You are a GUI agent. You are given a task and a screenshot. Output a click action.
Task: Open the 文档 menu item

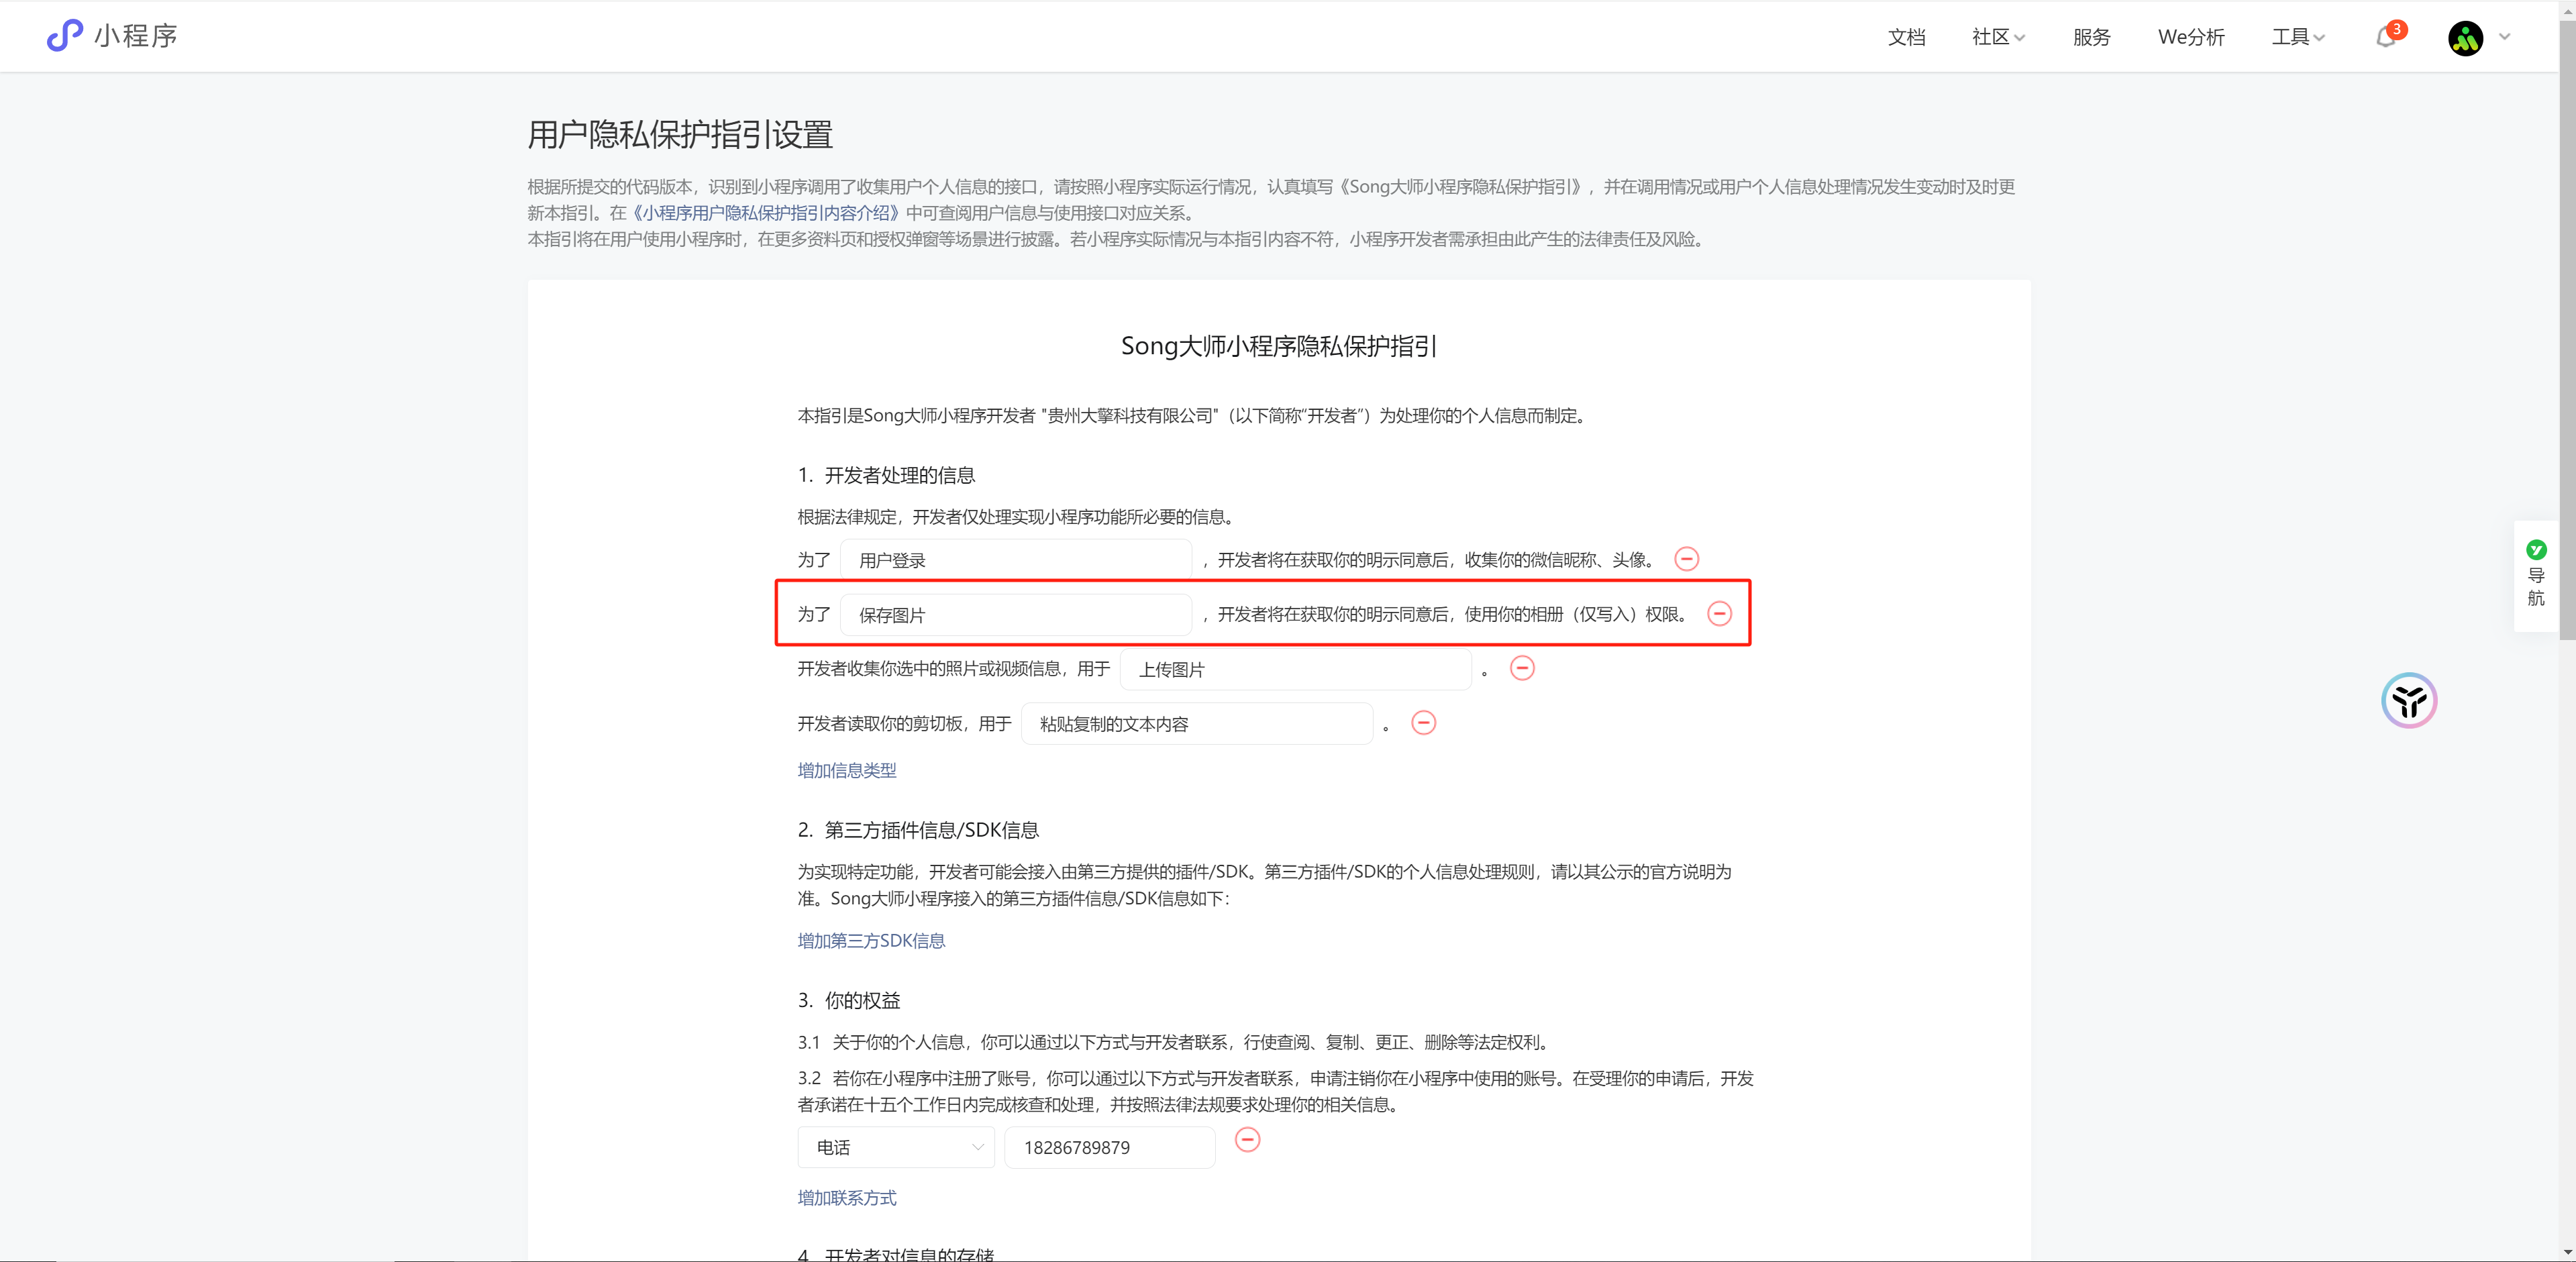[1906, 37]
